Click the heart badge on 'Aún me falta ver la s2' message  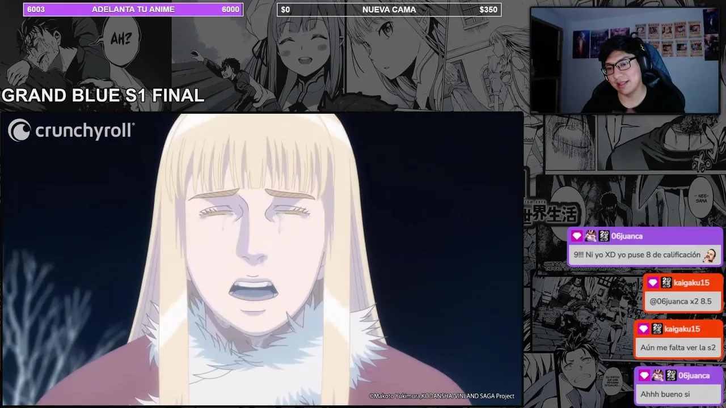pyautogui.click(x=644, y=329)
